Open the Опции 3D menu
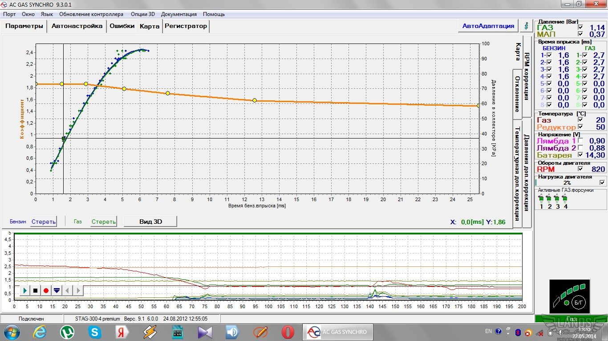Viewport: 608px width, 341px height. (x=142, y=14)
